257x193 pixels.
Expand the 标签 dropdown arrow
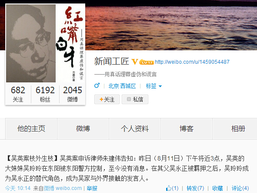pyautogui.click(x=160, y=86)
